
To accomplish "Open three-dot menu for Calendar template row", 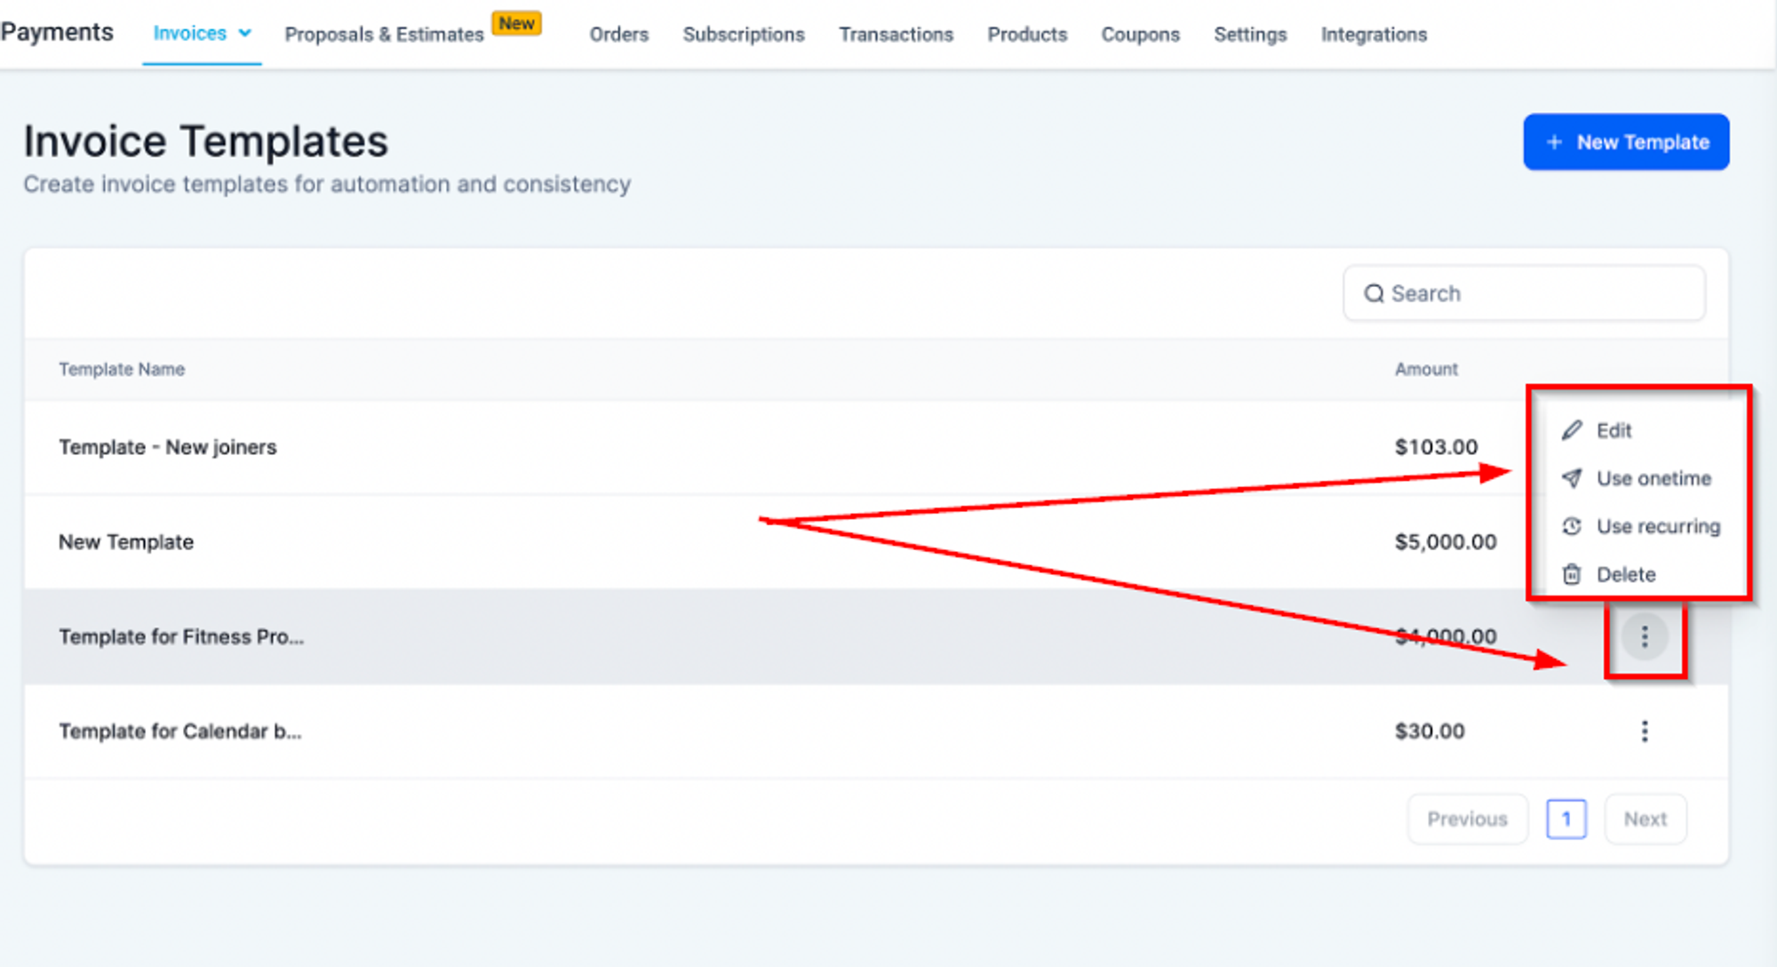I will coord(1645,731).
